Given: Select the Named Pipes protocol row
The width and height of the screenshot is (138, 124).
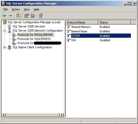Looking at the screenshot, I should (99, 31).
